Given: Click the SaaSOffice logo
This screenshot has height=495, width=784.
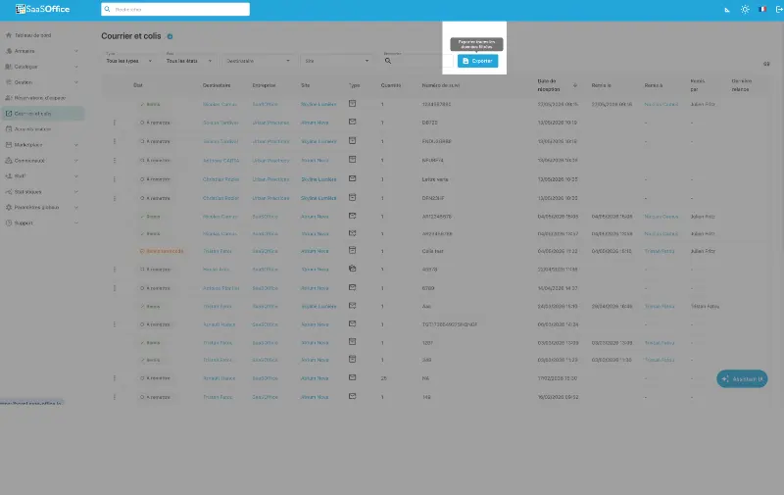Looking at the screenshot, I should [x=42, y=9].
